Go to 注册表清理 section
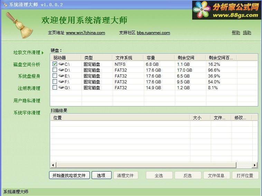 click(29, 88)
